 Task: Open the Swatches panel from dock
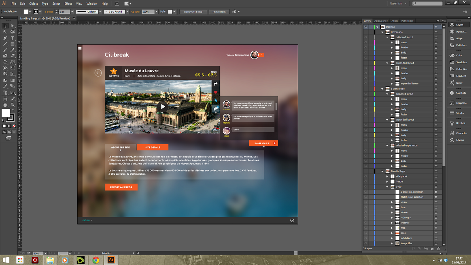click(458, 62)
